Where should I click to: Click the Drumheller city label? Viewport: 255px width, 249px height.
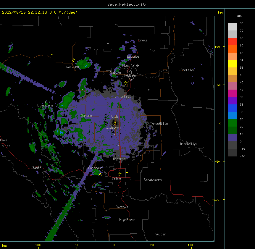point(189,144)
